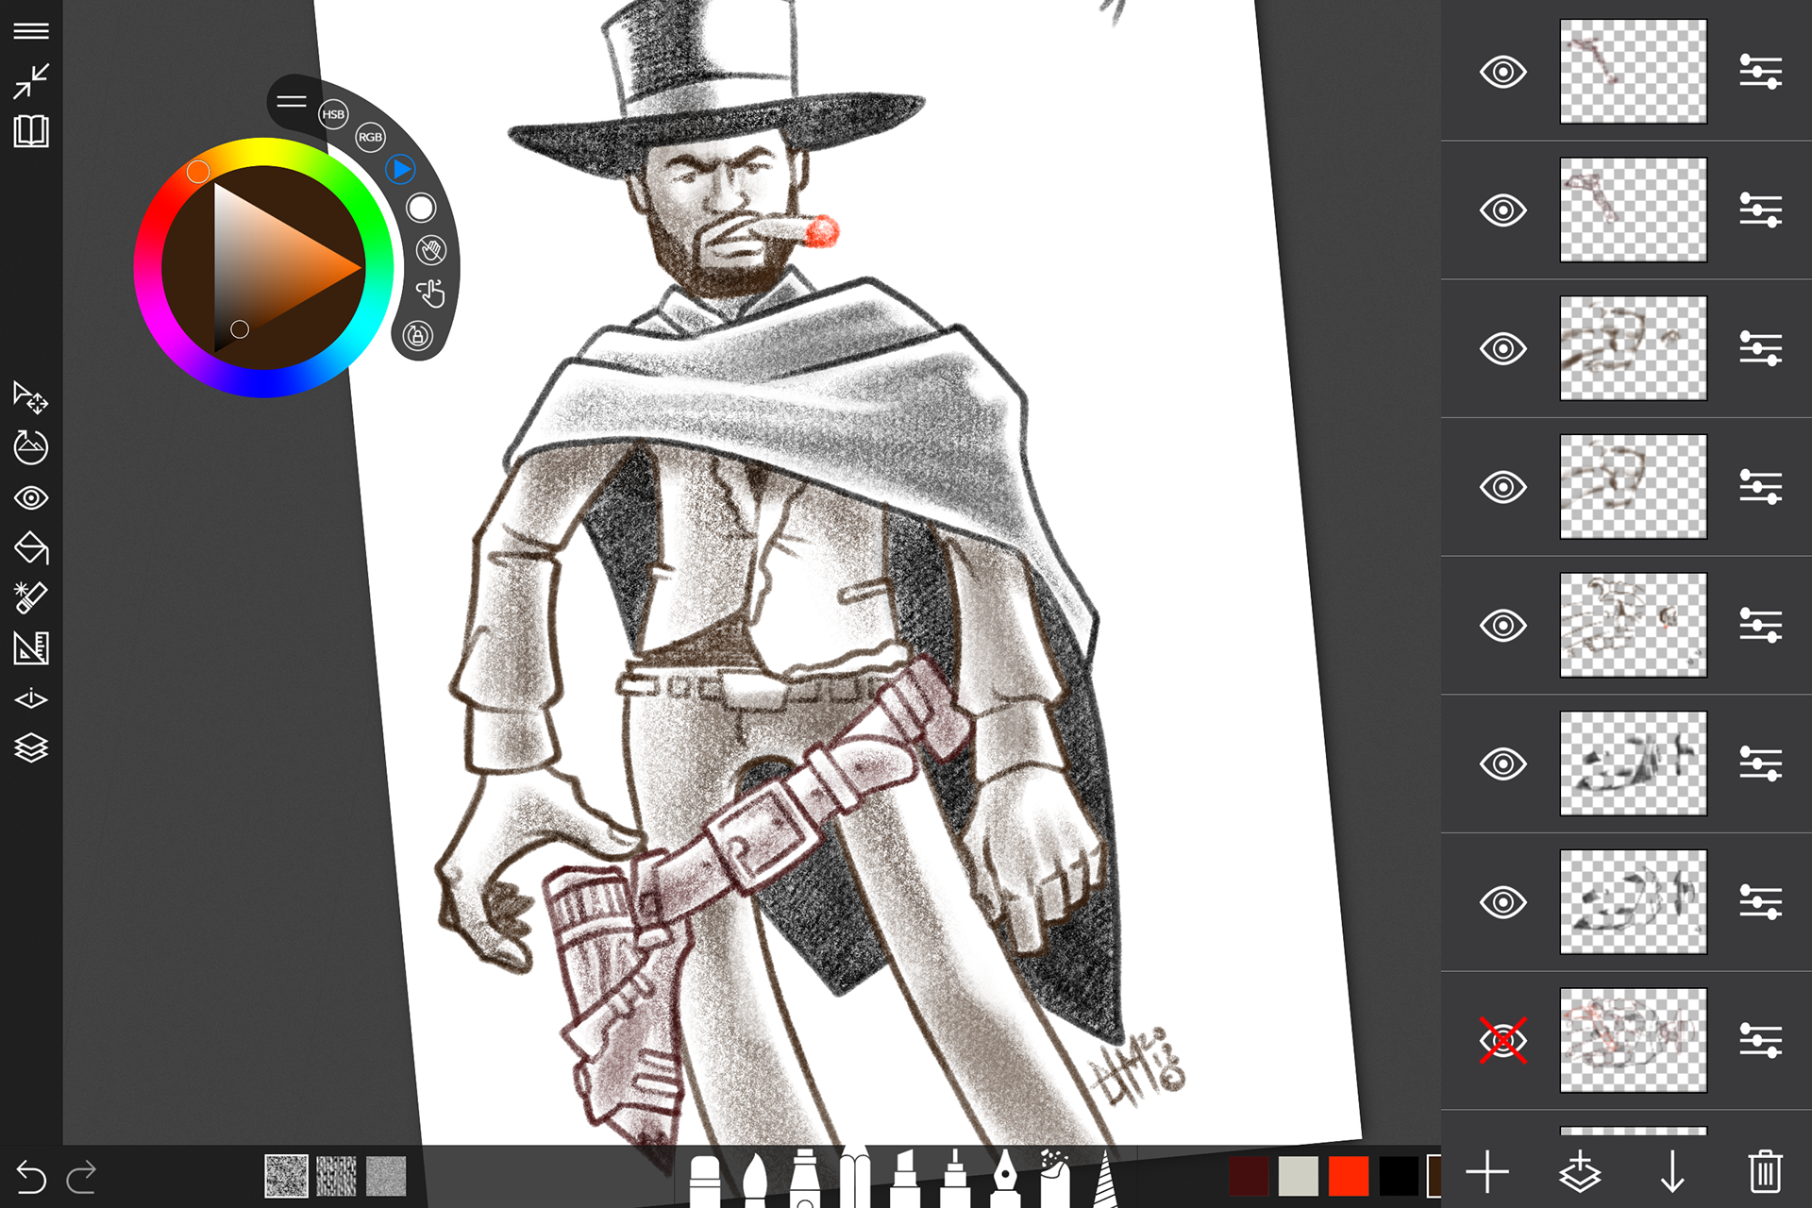1812x1208 pixels.
Task: Select the raised pencil tool
Action: click(x=855, y=1176)
